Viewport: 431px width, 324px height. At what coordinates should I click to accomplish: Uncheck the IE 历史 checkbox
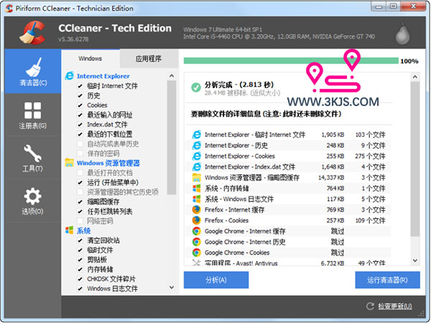80,95
